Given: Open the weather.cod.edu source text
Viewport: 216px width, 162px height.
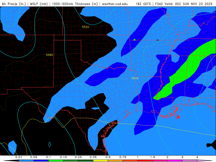Looking at the screenshot, I should click(115, 4).
